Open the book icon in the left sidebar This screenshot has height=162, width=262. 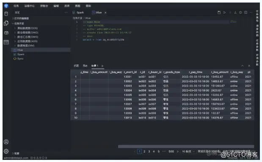coord(6,33)
